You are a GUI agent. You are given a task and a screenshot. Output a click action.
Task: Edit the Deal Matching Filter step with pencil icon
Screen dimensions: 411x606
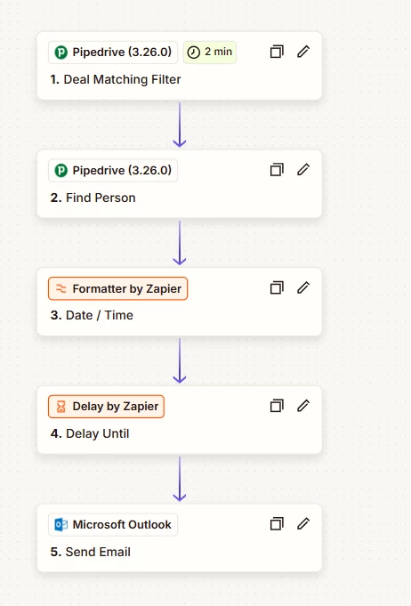point(303,52)
